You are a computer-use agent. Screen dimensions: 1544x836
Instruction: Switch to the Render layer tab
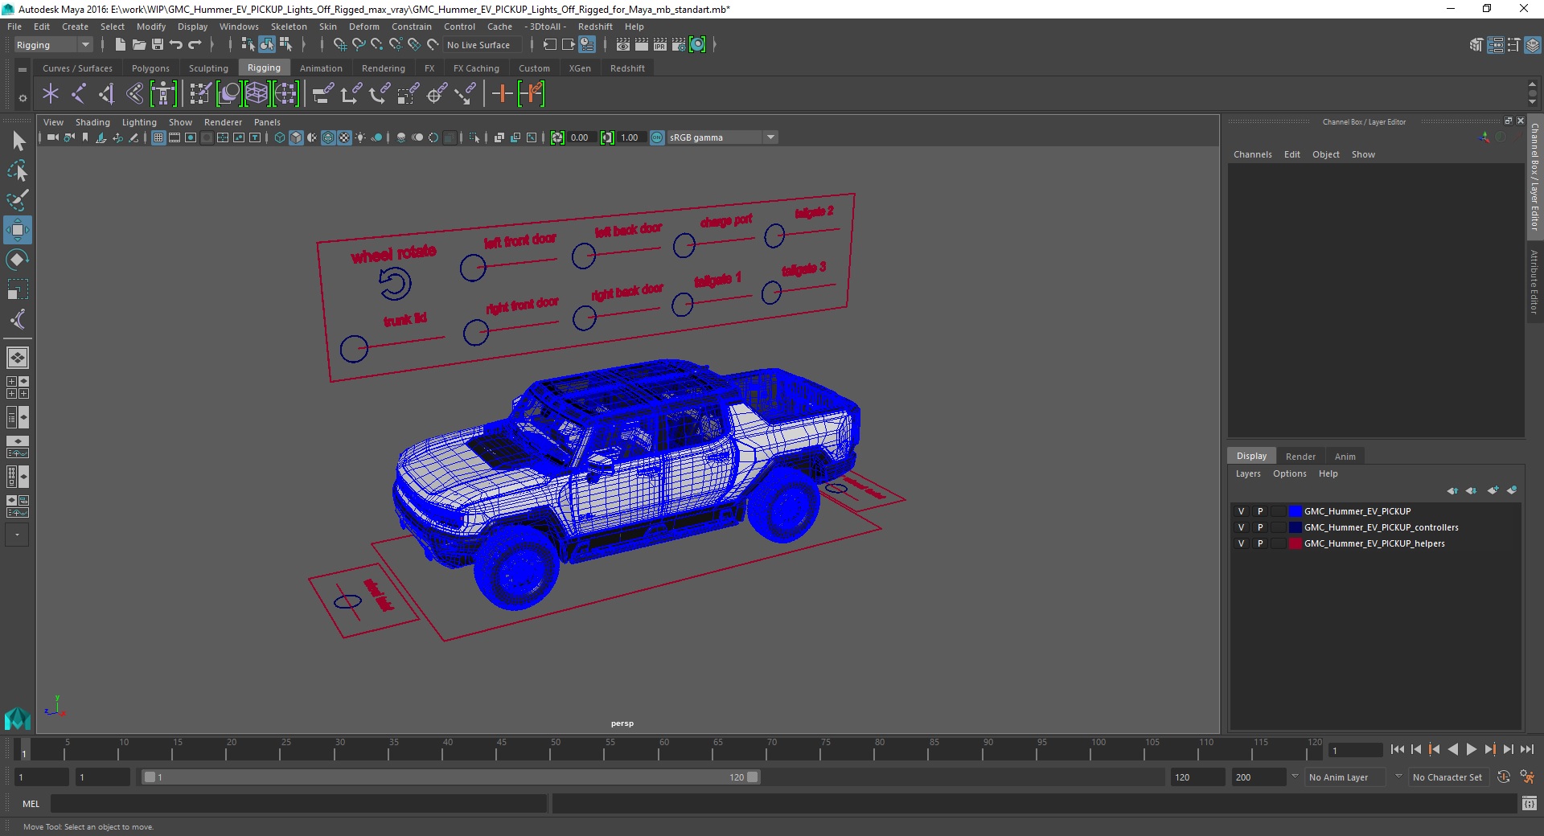1300,457
